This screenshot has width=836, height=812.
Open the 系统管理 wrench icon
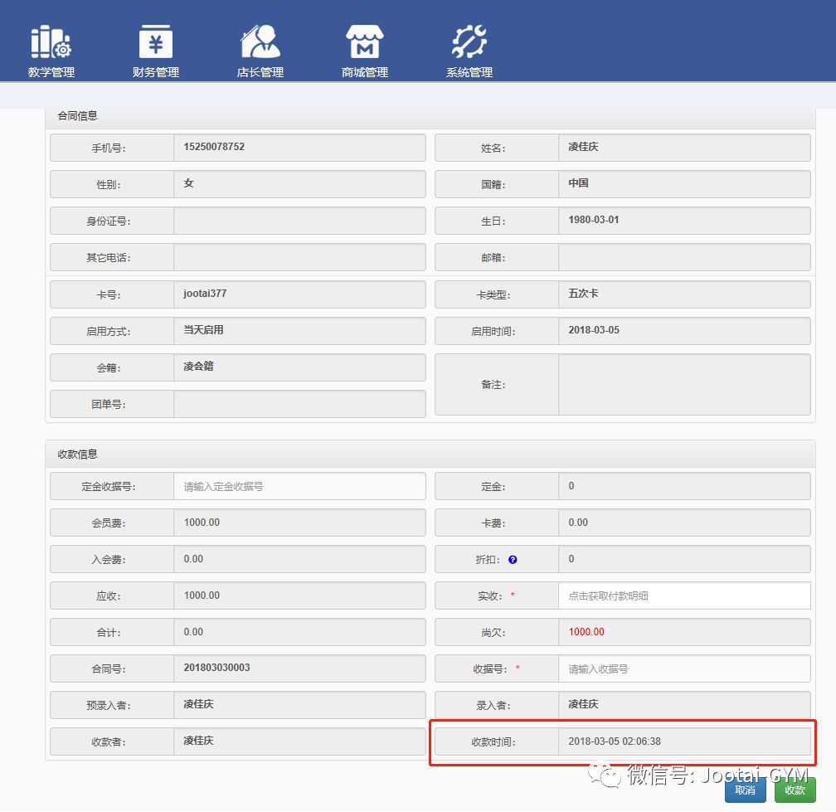(469, 41)
